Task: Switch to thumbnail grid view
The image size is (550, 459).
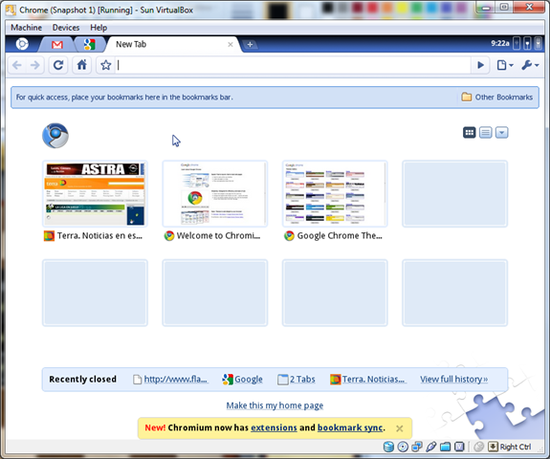Action: click(x=469, y=133)
